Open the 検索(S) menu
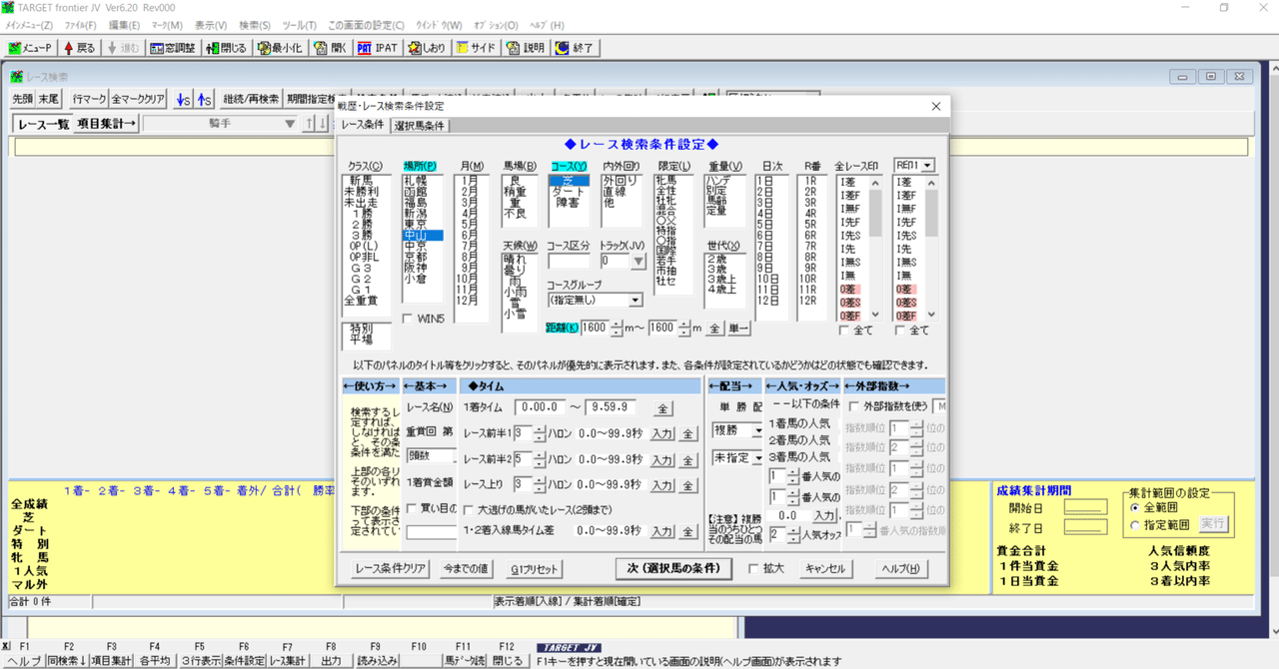 [256, 25]
